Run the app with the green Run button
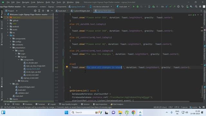Viewport: 206px width, 116px height. [x=134, y=6]
